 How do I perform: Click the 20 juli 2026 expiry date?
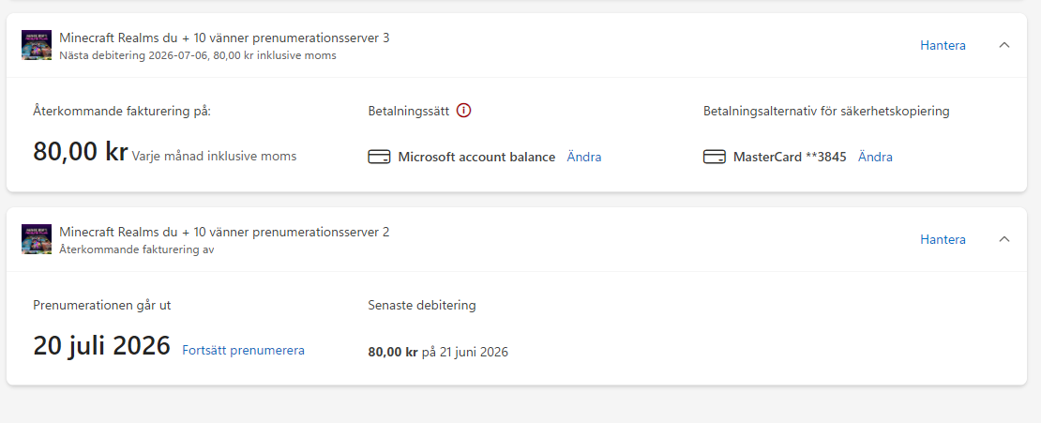[101, 346]
